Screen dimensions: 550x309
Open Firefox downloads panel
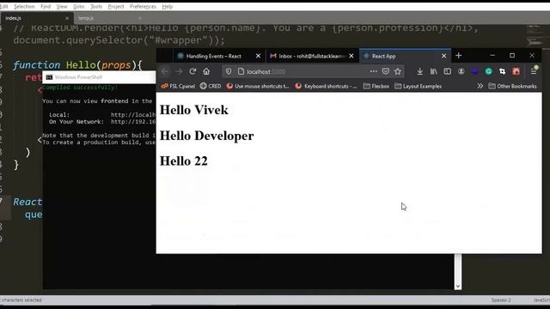pyautogui.click(x=419, y=71)
